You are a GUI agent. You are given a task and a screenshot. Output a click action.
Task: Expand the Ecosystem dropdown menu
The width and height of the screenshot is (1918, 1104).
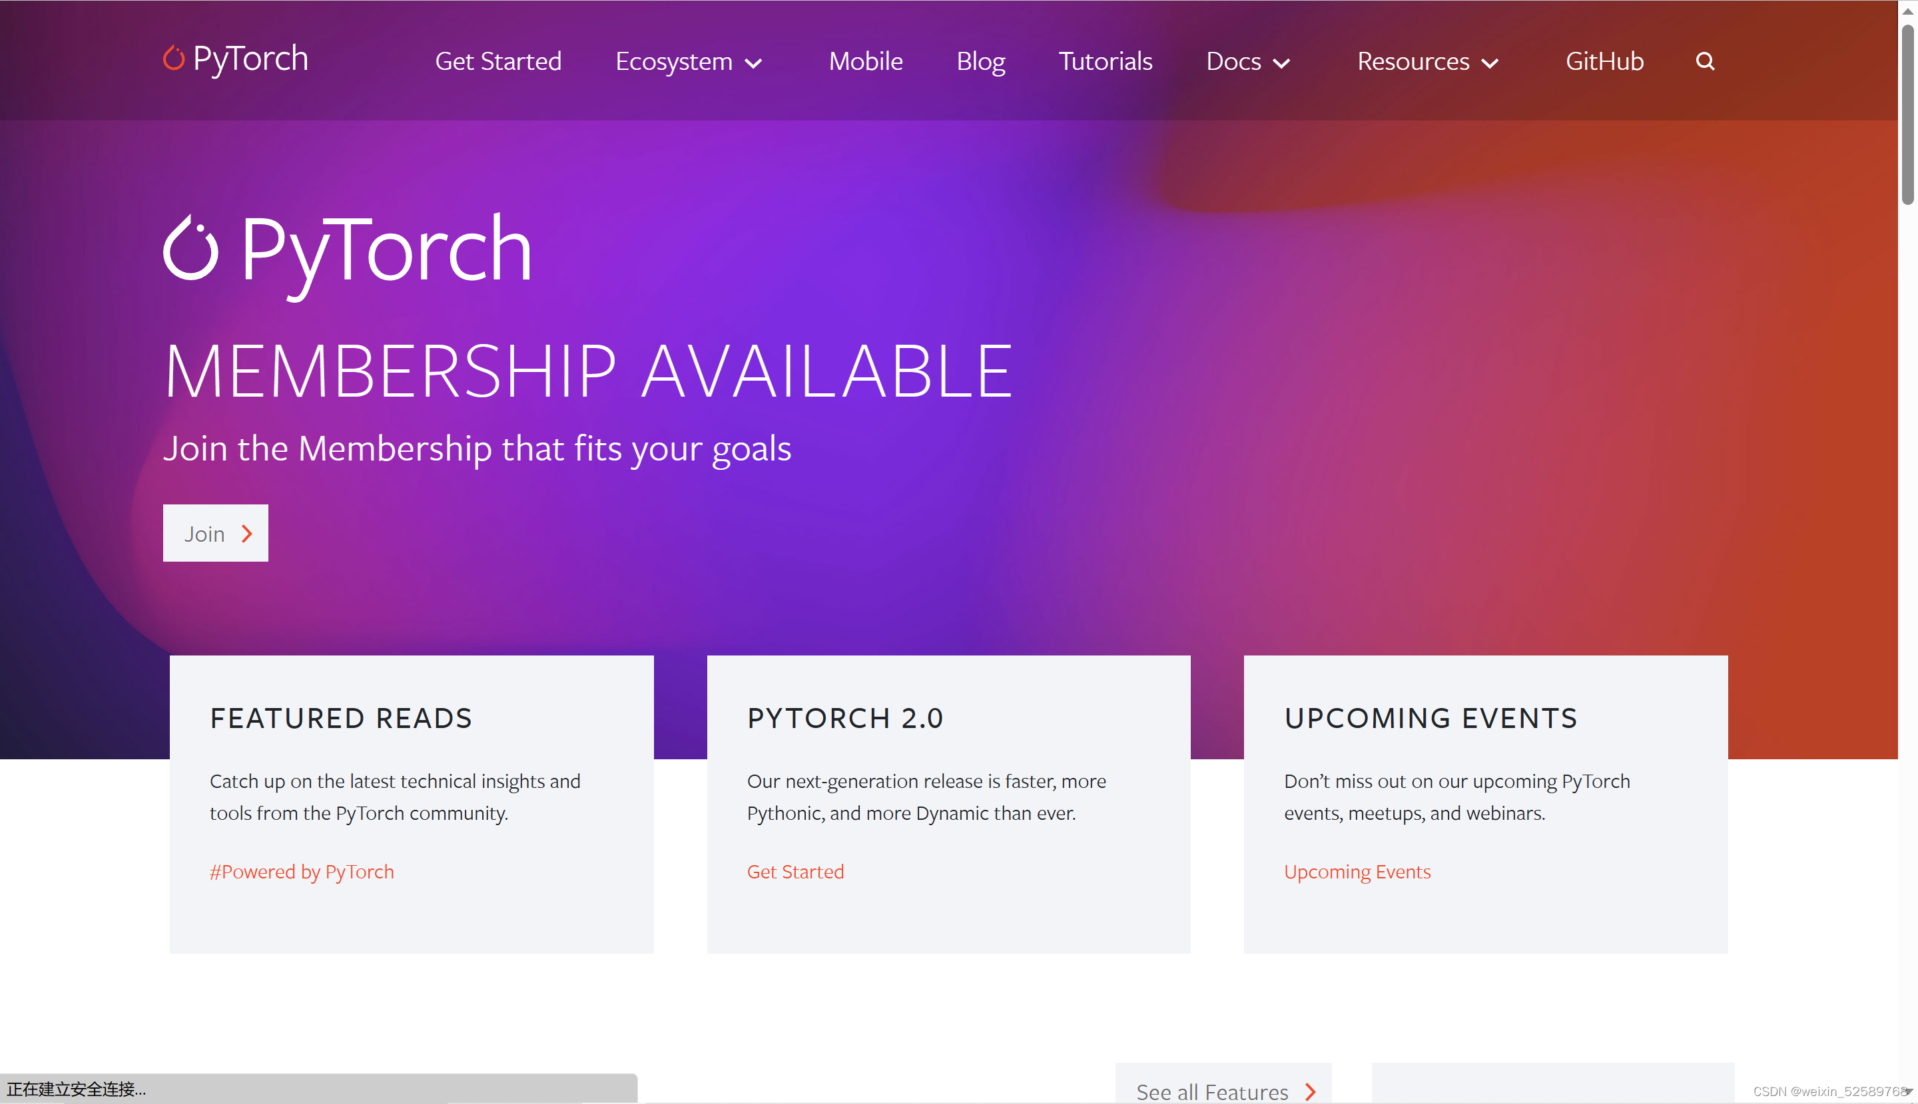688,61
